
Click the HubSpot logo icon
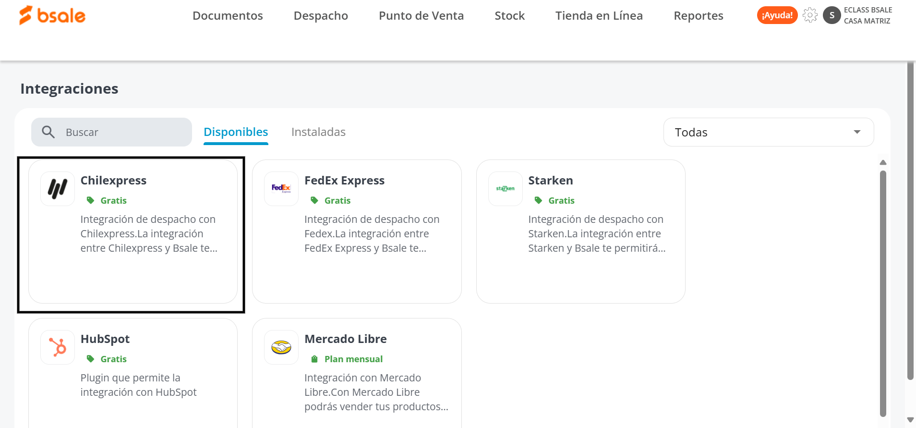coord(58,347)
